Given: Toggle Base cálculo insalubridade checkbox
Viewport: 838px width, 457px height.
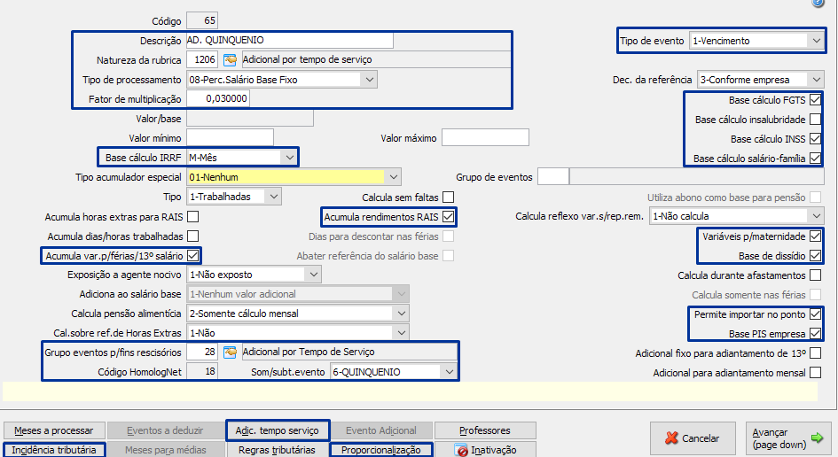Looking at the screenshot, I should click(x=815, y=120).
